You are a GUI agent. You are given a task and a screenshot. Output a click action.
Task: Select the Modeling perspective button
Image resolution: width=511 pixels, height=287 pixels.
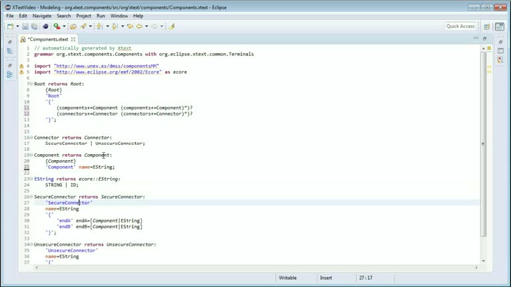pos(500,27)
